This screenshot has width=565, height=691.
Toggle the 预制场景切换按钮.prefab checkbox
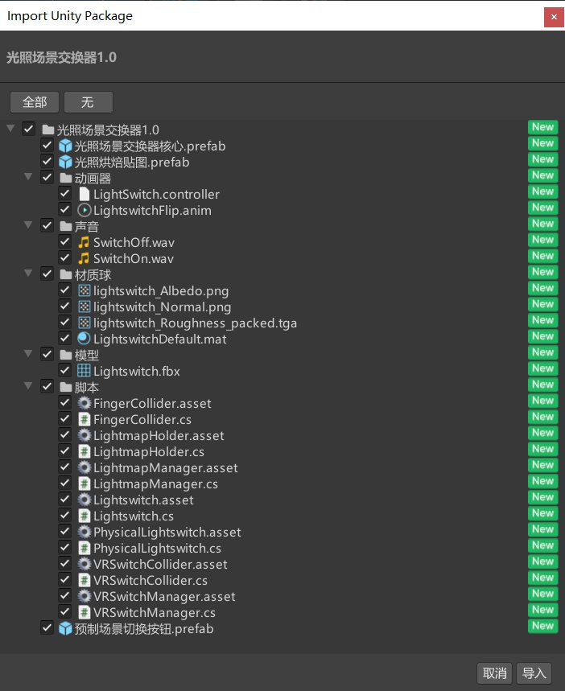pos(47,628)
